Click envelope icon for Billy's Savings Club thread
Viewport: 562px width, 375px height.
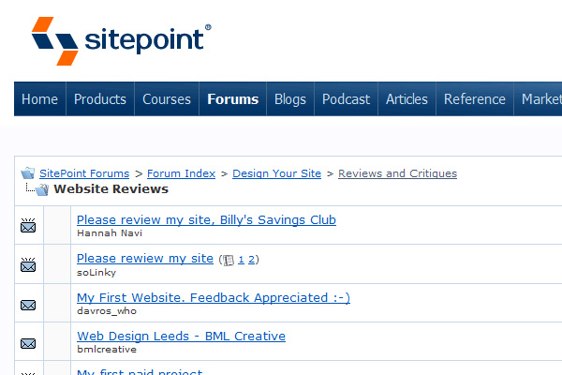click(x=28, y=225)
